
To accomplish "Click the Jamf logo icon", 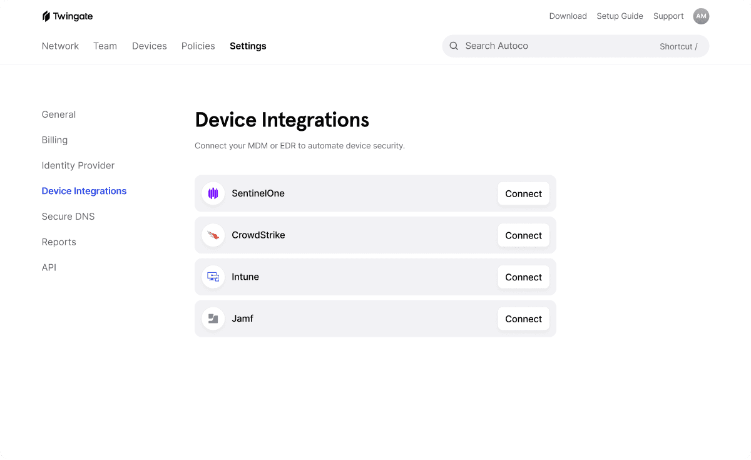I will click(x=213, y=319).
